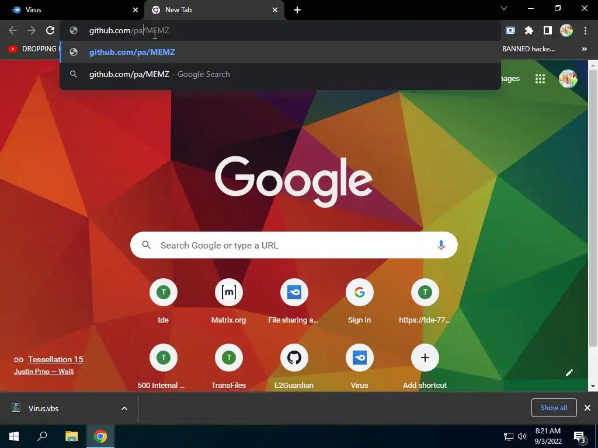Open TransFiles shortcut
The image size is (598, 448).
228,366
